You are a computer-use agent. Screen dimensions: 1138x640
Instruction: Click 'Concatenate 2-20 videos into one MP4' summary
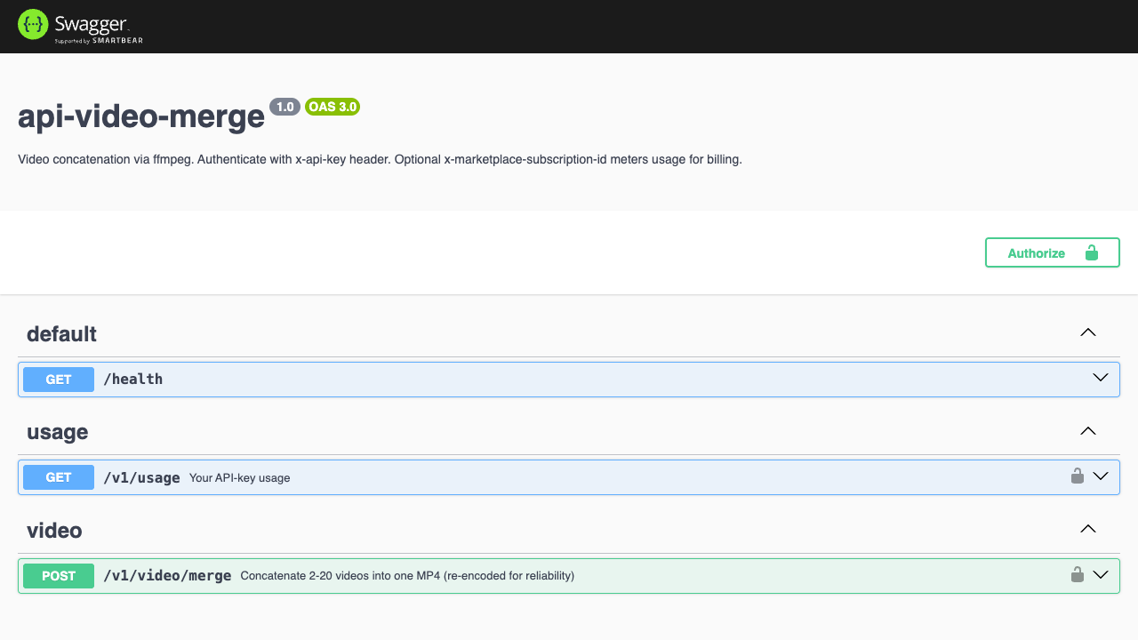point(407,576)
